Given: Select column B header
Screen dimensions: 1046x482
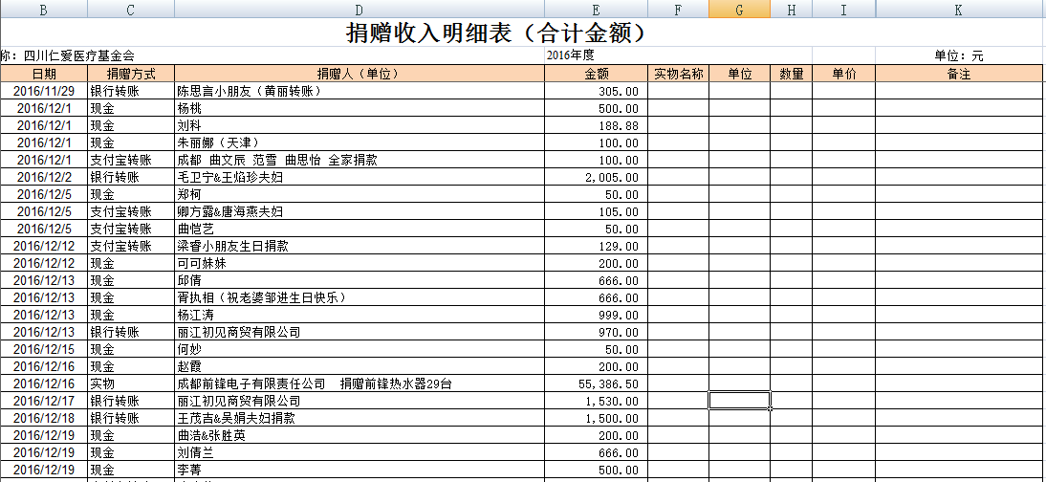Looking at the screenshot, I should [x=43, y=10].
